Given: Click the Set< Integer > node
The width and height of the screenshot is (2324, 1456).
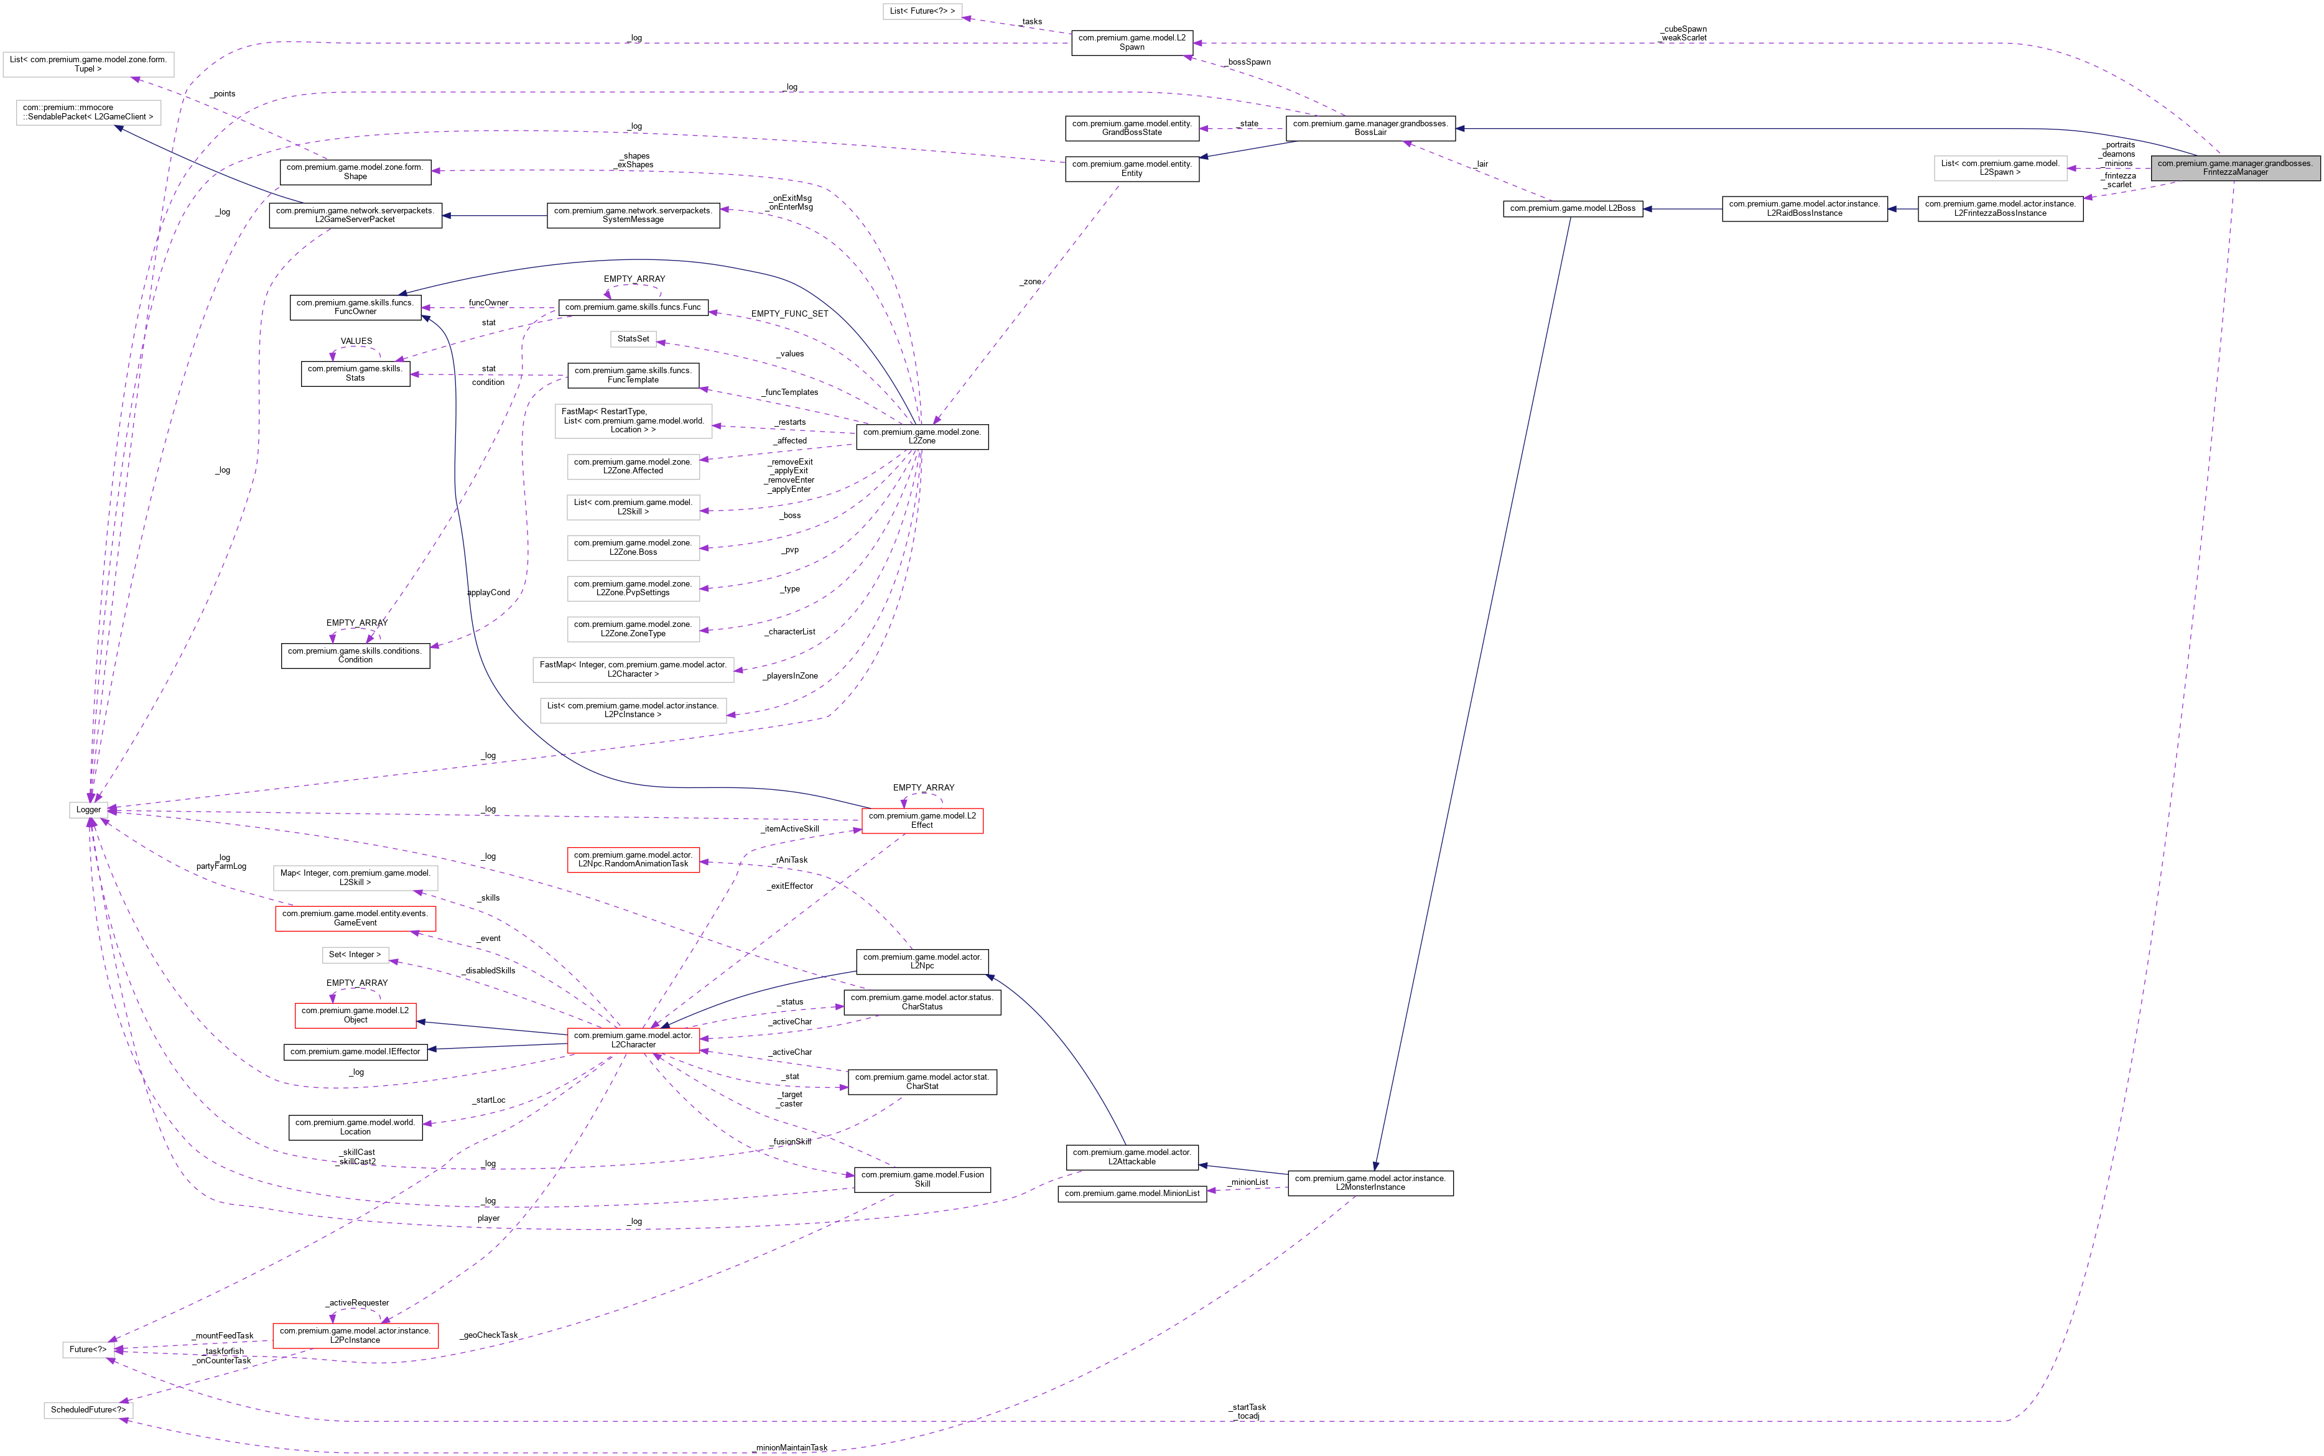Looking at the screenshot, I should click(355, 955).
